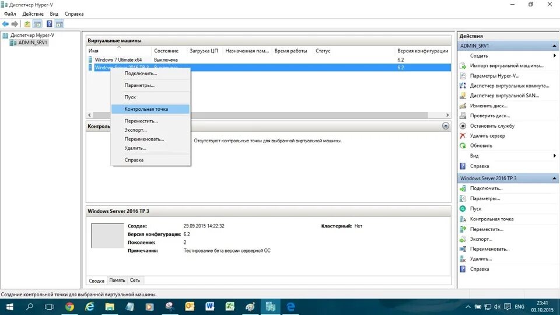Click ENG language indicator in tray

[x=519, y=307]
